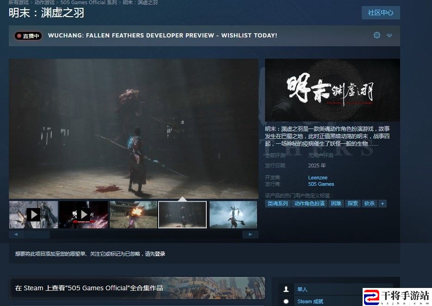Image resolution: width=432 pixels, height=306 pixels.
Task: Click the 明末：渊虚之羽 breadcrumb item
Action: (140, 2)
